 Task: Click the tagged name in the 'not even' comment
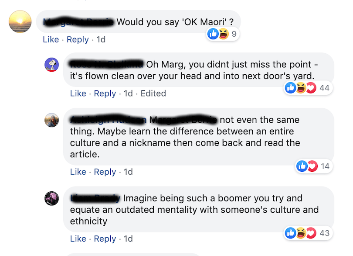pyautogui.click(x=183, y=120)
